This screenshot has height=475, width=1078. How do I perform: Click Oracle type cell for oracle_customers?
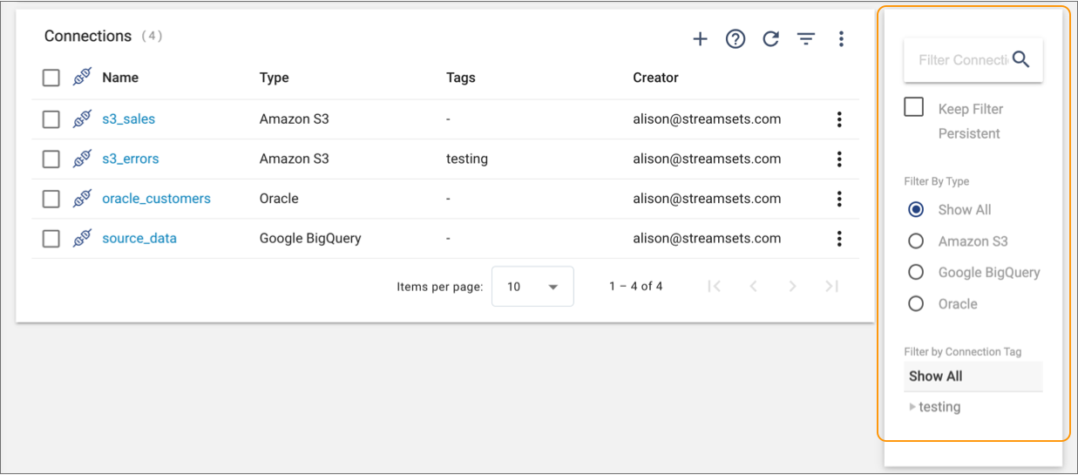click(279, 199)
